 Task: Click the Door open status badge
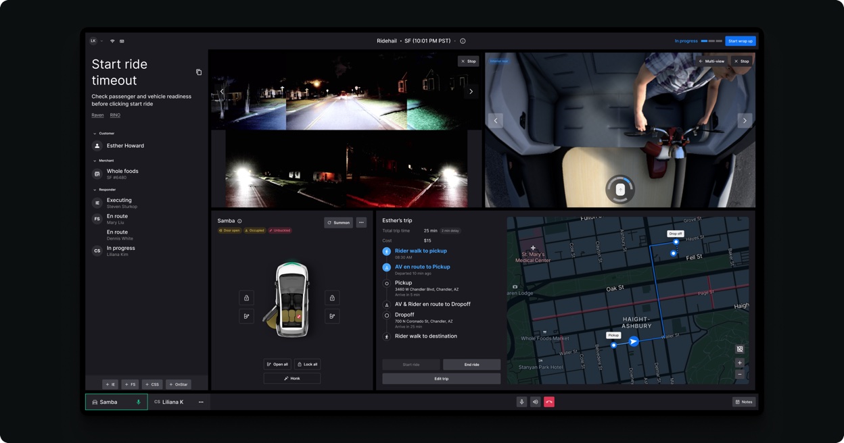point(229,231)
